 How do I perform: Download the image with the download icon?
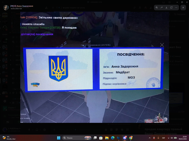(x=166, y=8)
